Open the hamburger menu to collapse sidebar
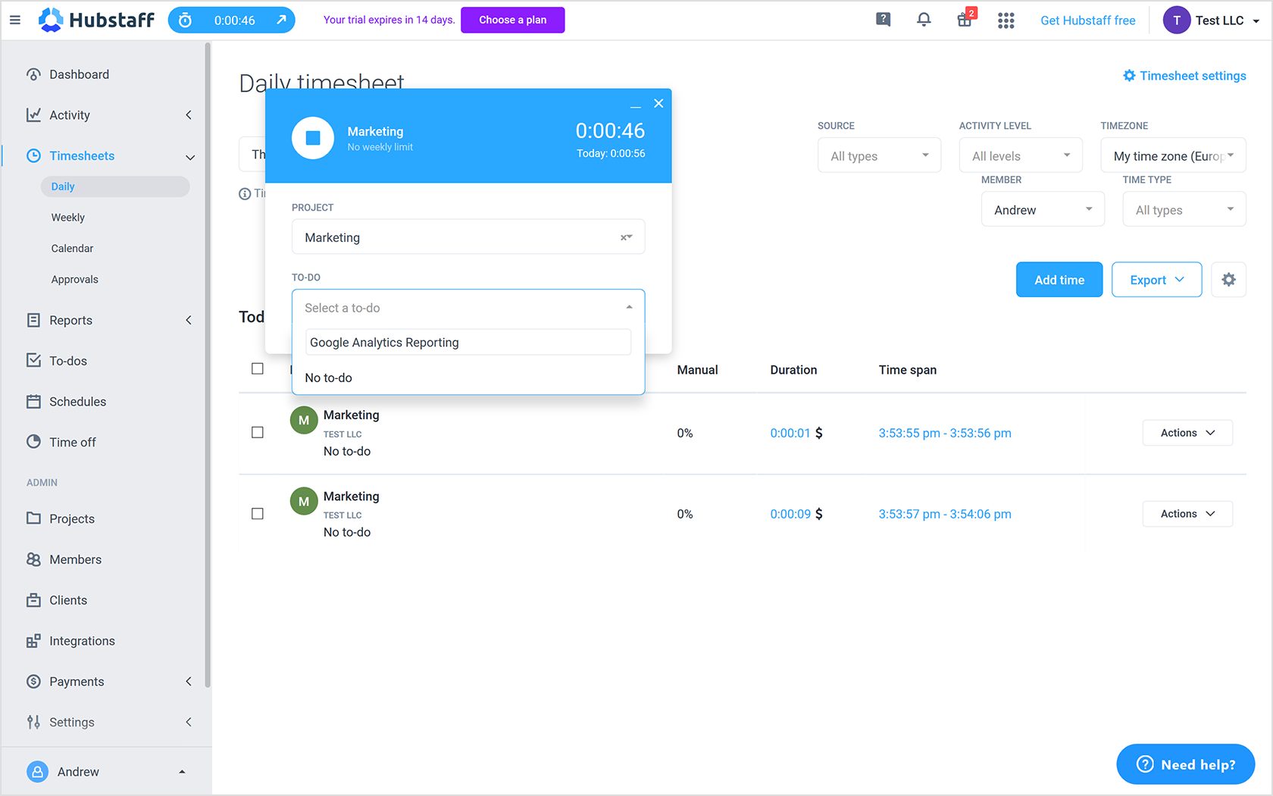The width and height of the screenshot is (1273, 796). [x=15, y=20]
